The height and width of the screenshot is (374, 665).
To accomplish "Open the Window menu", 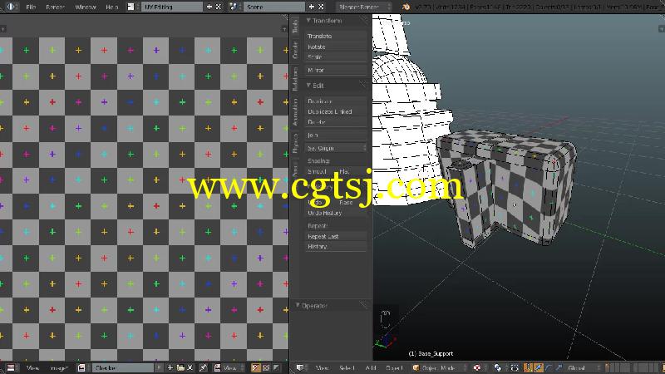I will (x=86, y=7).
